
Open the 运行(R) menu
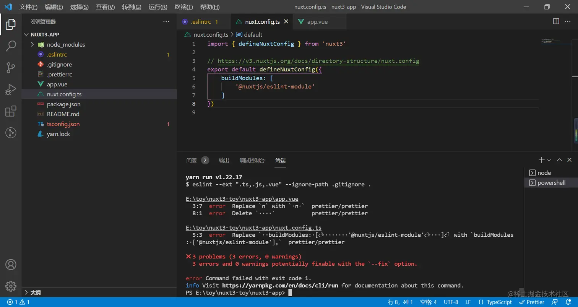coord(158,7)
